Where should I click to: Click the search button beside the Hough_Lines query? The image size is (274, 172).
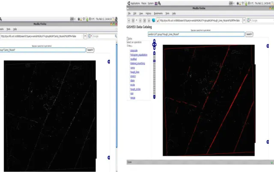249,34
